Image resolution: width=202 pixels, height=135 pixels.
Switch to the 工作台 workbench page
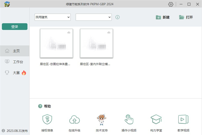(x=15, y=62)
